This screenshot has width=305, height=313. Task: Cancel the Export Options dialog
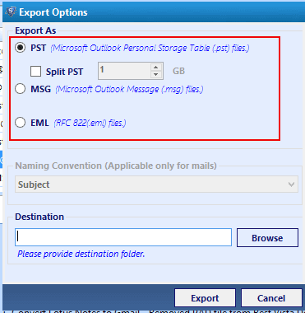(x=271, y=298)
